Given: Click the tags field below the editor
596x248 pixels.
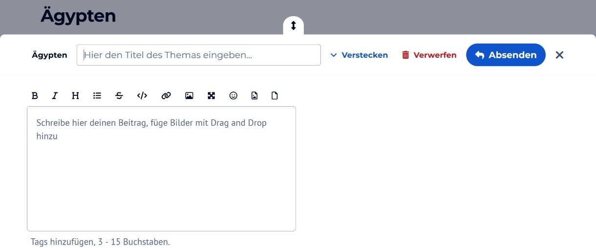Looking at the screenshot, I should pyautogui.click(x=100, y=242).
